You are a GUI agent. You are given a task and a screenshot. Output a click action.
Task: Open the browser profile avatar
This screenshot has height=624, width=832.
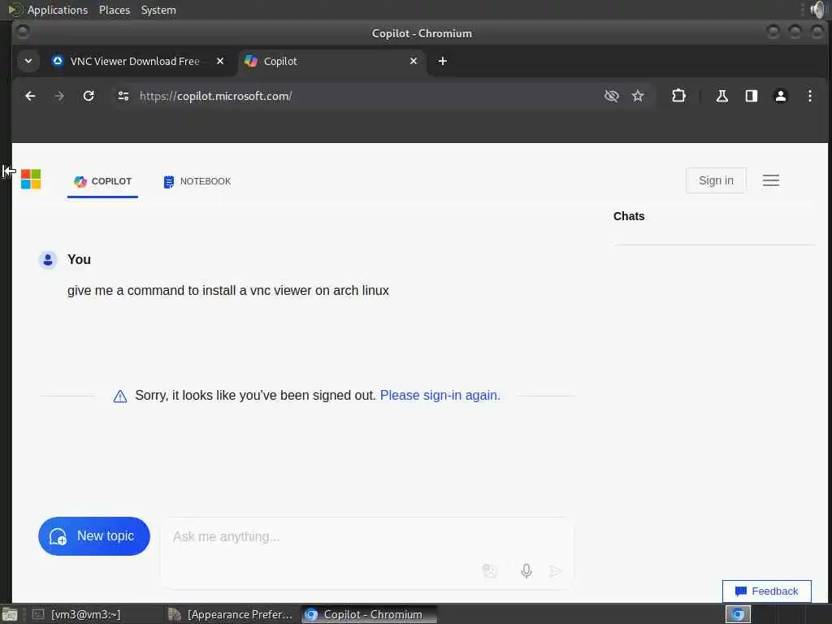pos(781,96)
